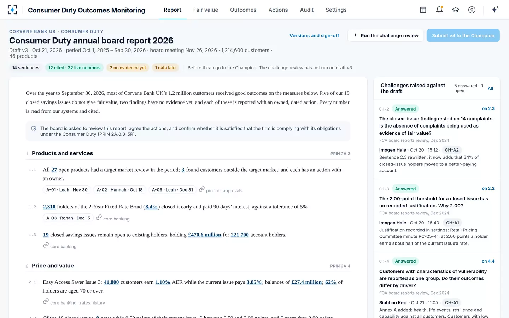Click the live figure '221,700'
Image resolution: width=509 pixels, height=318 pixels.
240,235
